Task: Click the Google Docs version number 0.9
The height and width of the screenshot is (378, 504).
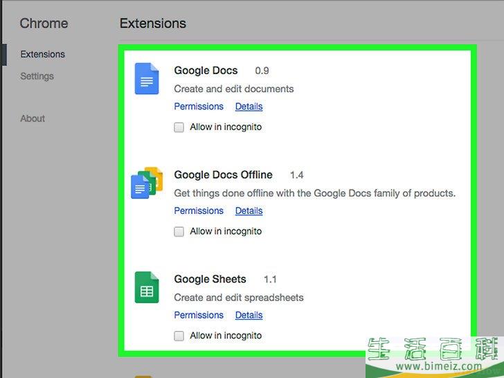Action: point(262,71)
